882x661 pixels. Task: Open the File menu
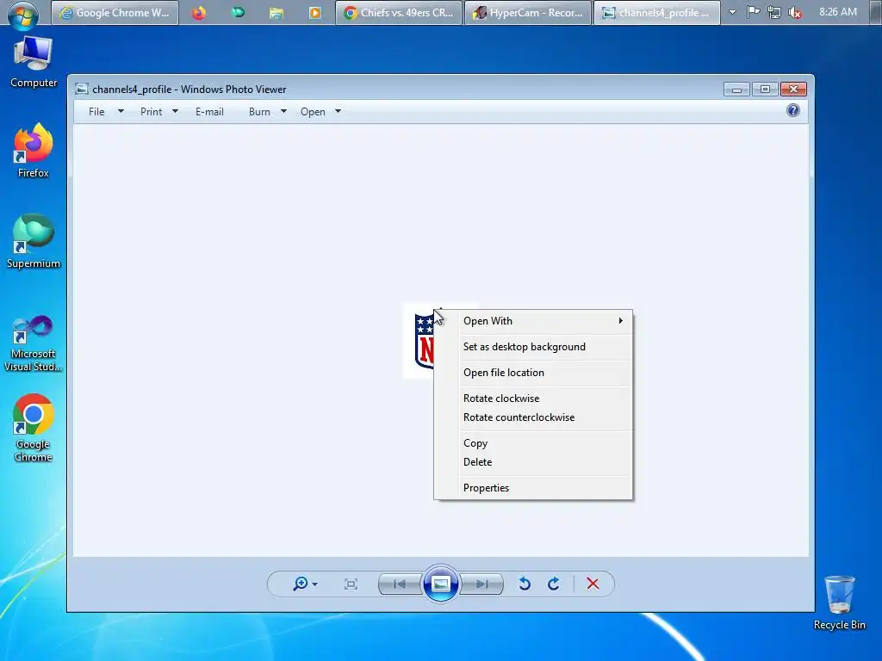96,112
